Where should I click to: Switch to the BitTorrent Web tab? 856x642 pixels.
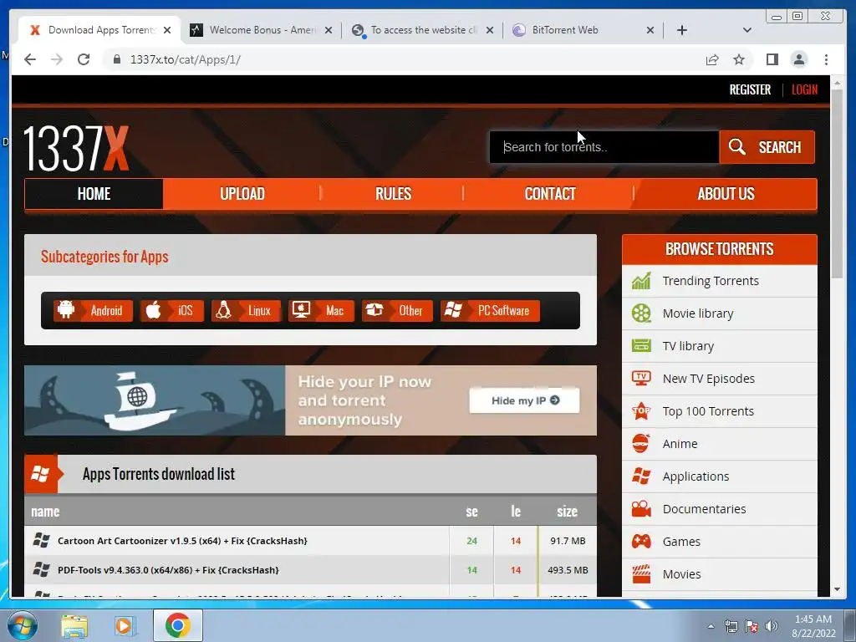coord(584,30)
